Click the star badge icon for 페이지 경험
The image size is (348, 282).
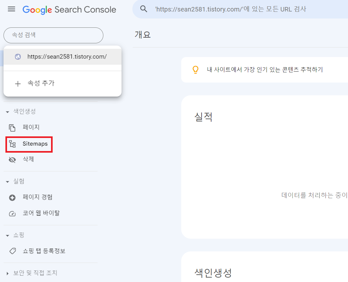pos(12,198)
